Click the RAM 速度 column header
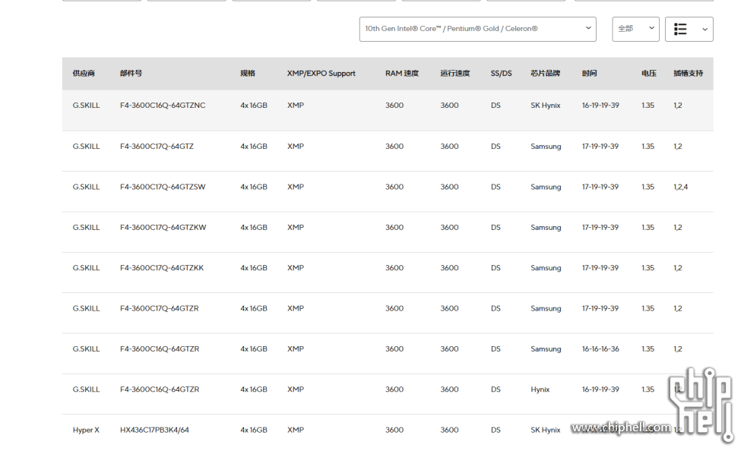 click(x=402, y=74)
